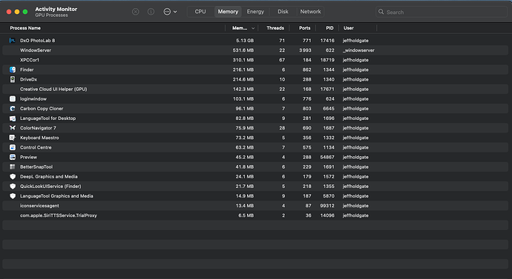Viewport: 512px width, 279px height.
Task: Select com.apple.SiriTTSService.TrialProxy process
Action: 255,215
